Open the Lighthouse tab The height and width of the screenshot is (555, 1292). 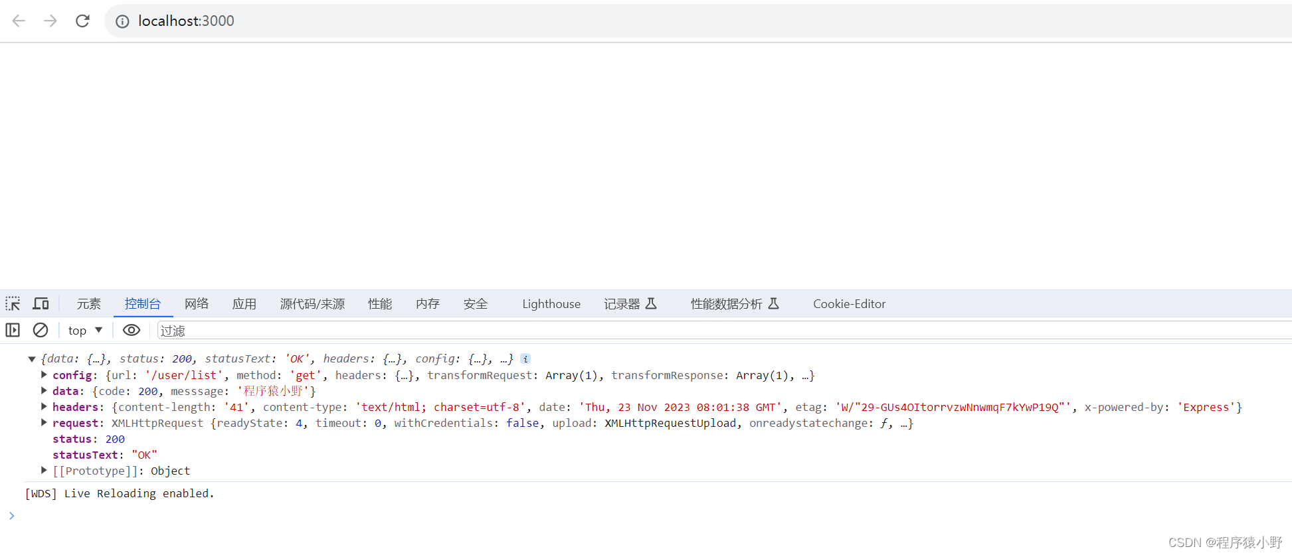551,303
